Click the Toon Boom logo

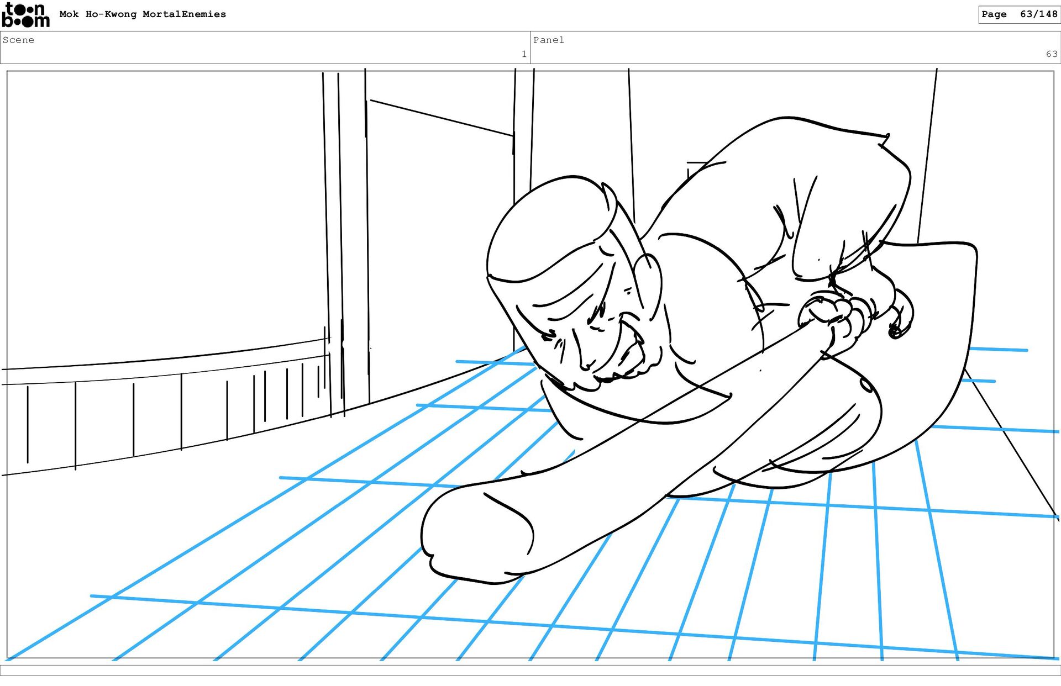click(x=25, y=15)
